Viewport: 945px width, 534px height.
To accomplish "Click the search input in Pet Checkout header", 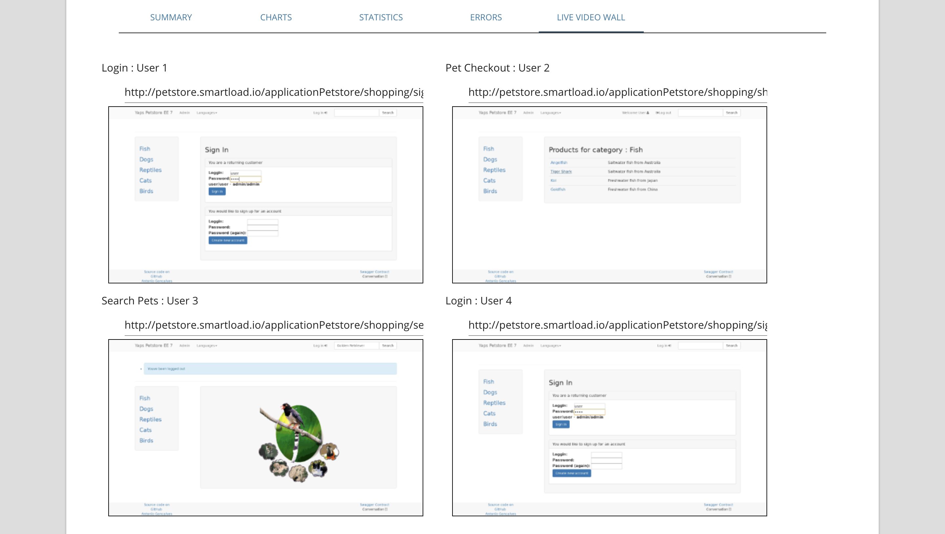I will tap(700, 113).
